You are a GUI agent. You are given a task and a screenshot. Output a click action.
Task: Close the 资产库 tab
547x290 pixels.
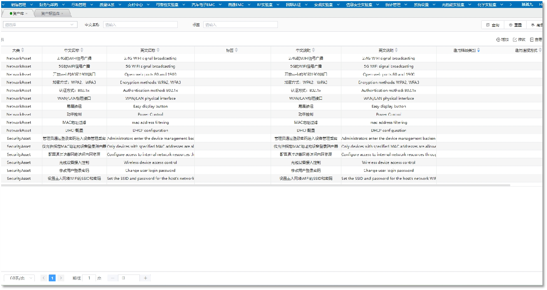[x=26, y=14]
